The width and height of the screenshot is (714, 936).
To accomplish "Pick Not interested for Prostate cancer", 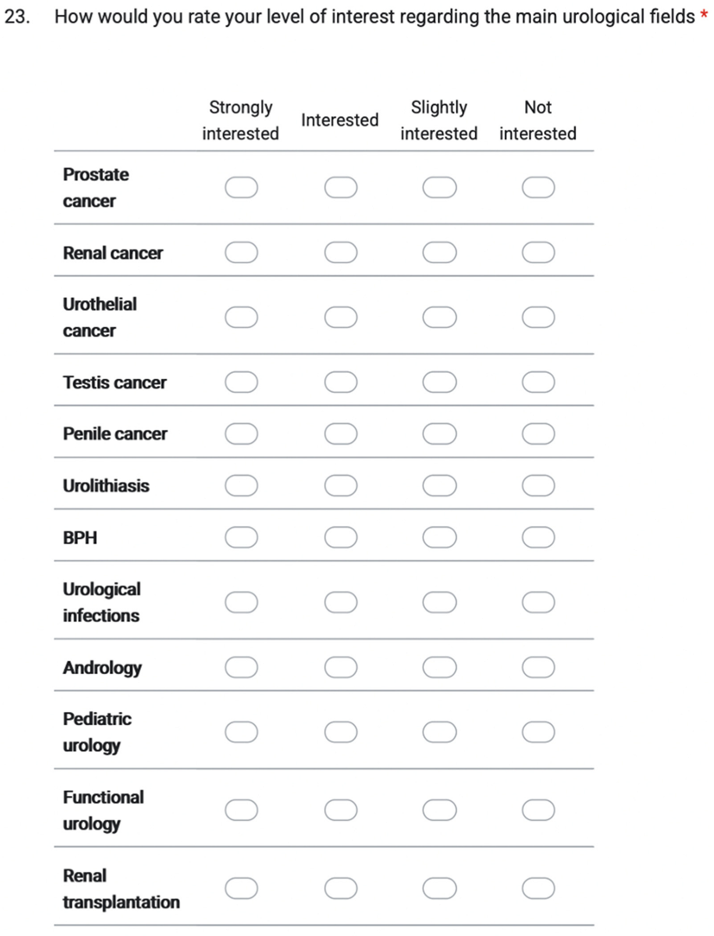I will tap(538, 187).
